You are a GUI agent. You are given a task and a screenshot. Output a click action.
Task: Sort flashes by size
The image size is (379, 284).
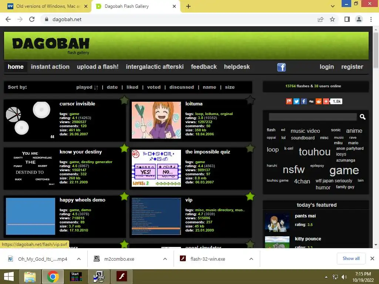click(230, 87)
